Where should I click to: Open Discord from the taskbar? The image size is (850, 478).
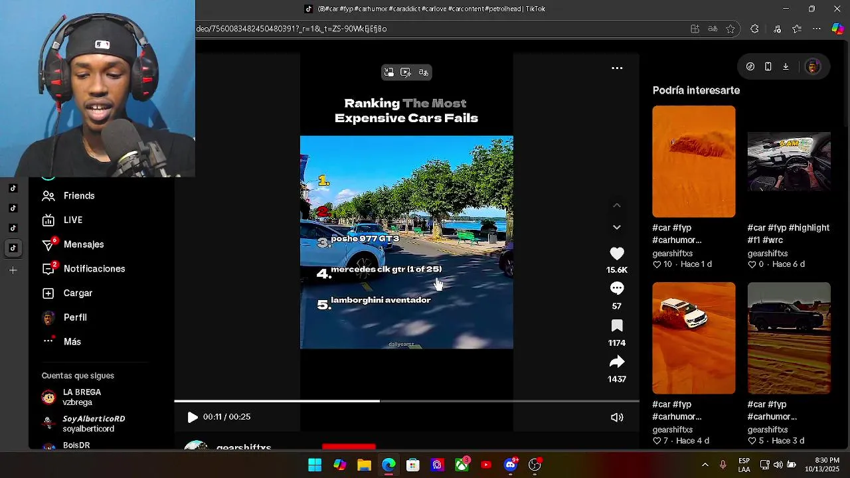tap(511, 465)
